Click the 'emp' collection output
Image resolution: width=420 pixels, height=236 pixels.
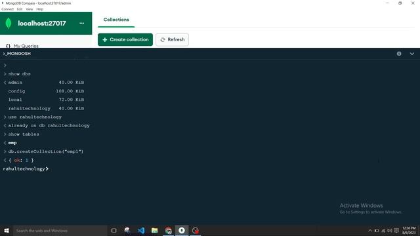[x=12, y=143]
